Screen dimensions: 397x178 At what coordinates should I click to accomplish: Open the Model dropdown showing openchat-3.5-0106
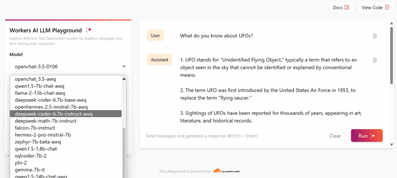click(68, 66)
